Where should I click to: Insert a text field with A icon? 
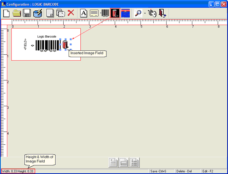tap(84, 13)
